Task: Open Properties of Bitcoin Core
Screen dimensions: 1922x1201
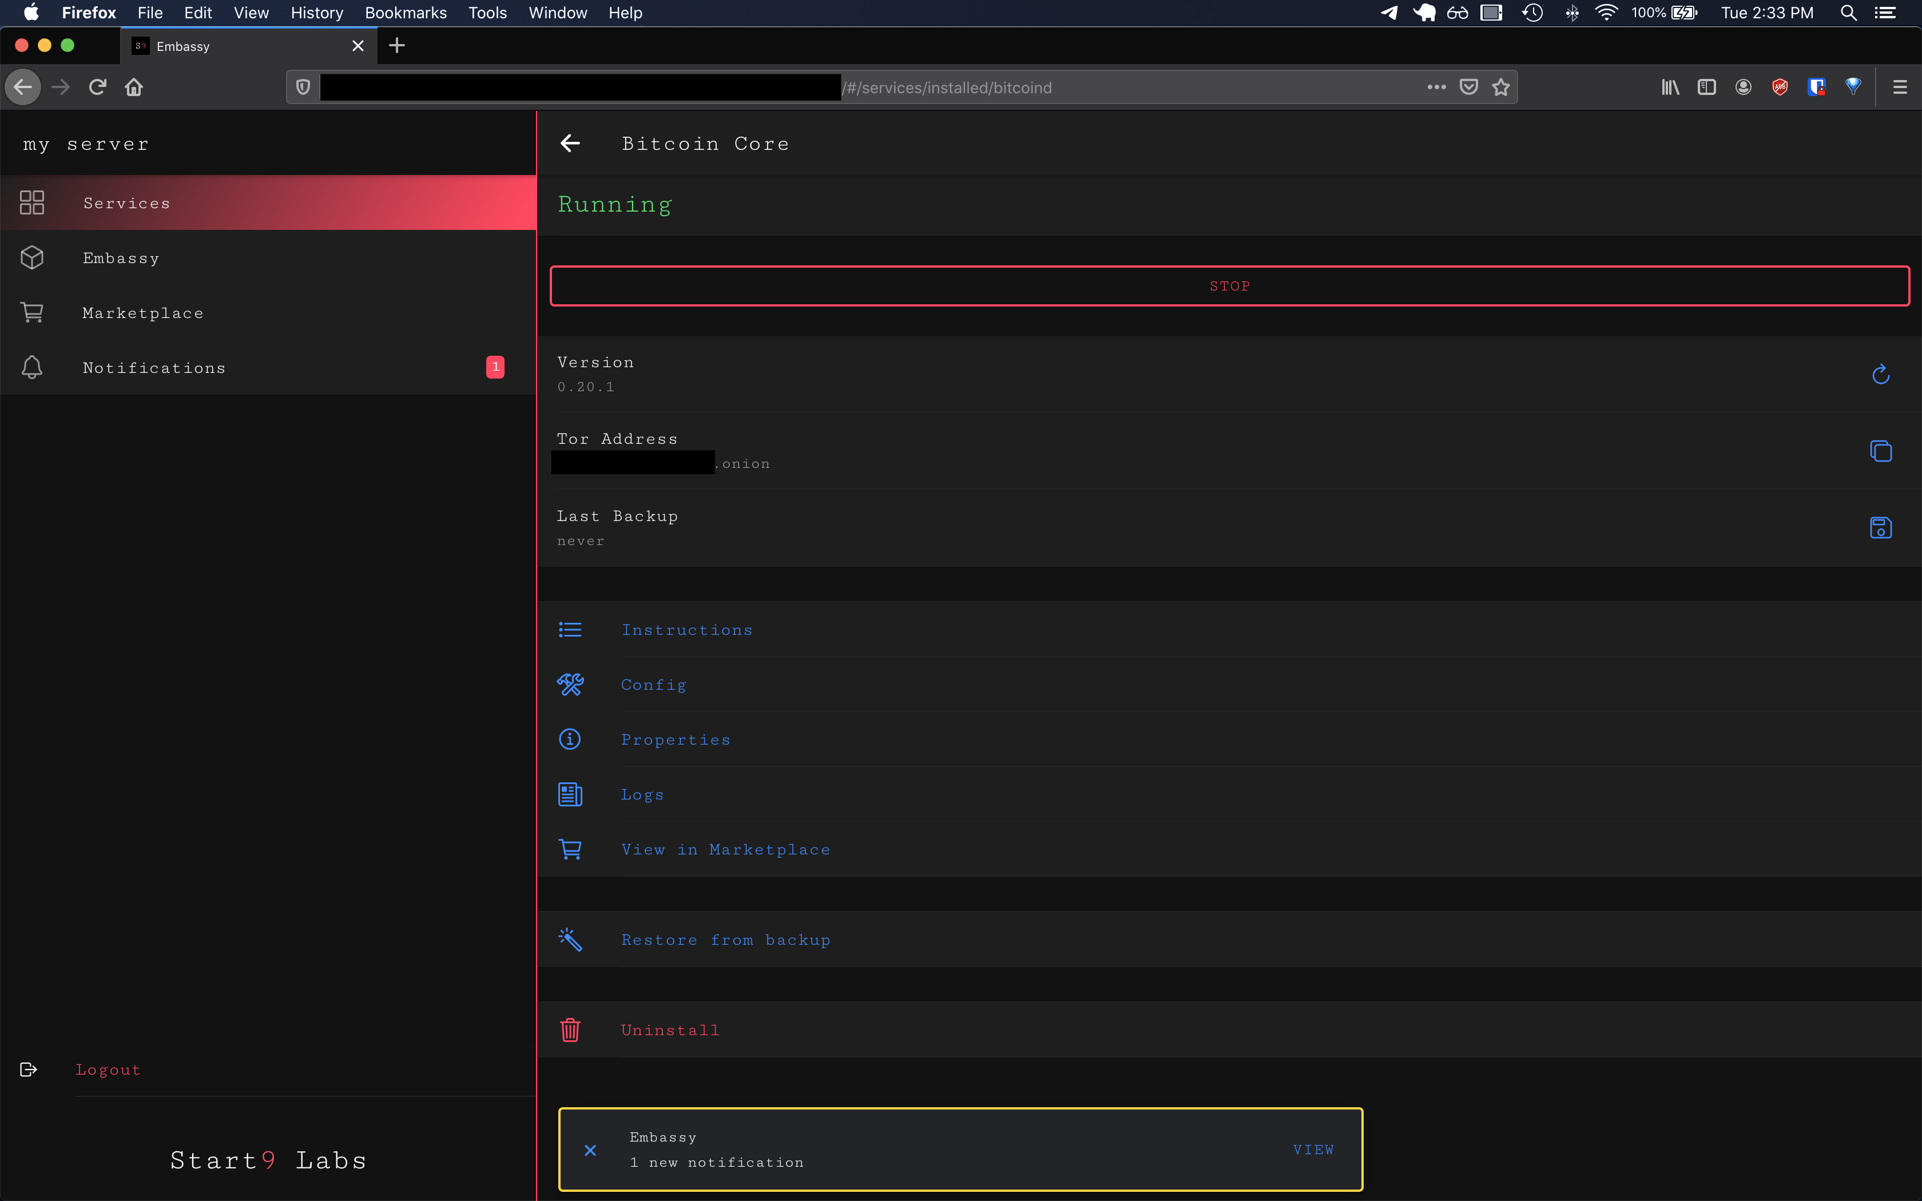Action: [675, 739]
